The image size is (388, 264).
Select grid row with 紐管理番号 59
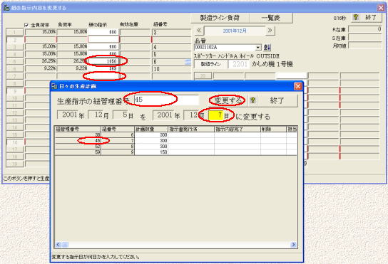click(175, 152)
